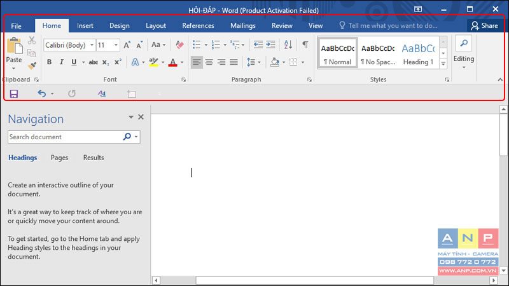The height and width of the screenshot is (286, 509).
Task: Apply the No Spacing style
Action: click(x=378, y=53)
